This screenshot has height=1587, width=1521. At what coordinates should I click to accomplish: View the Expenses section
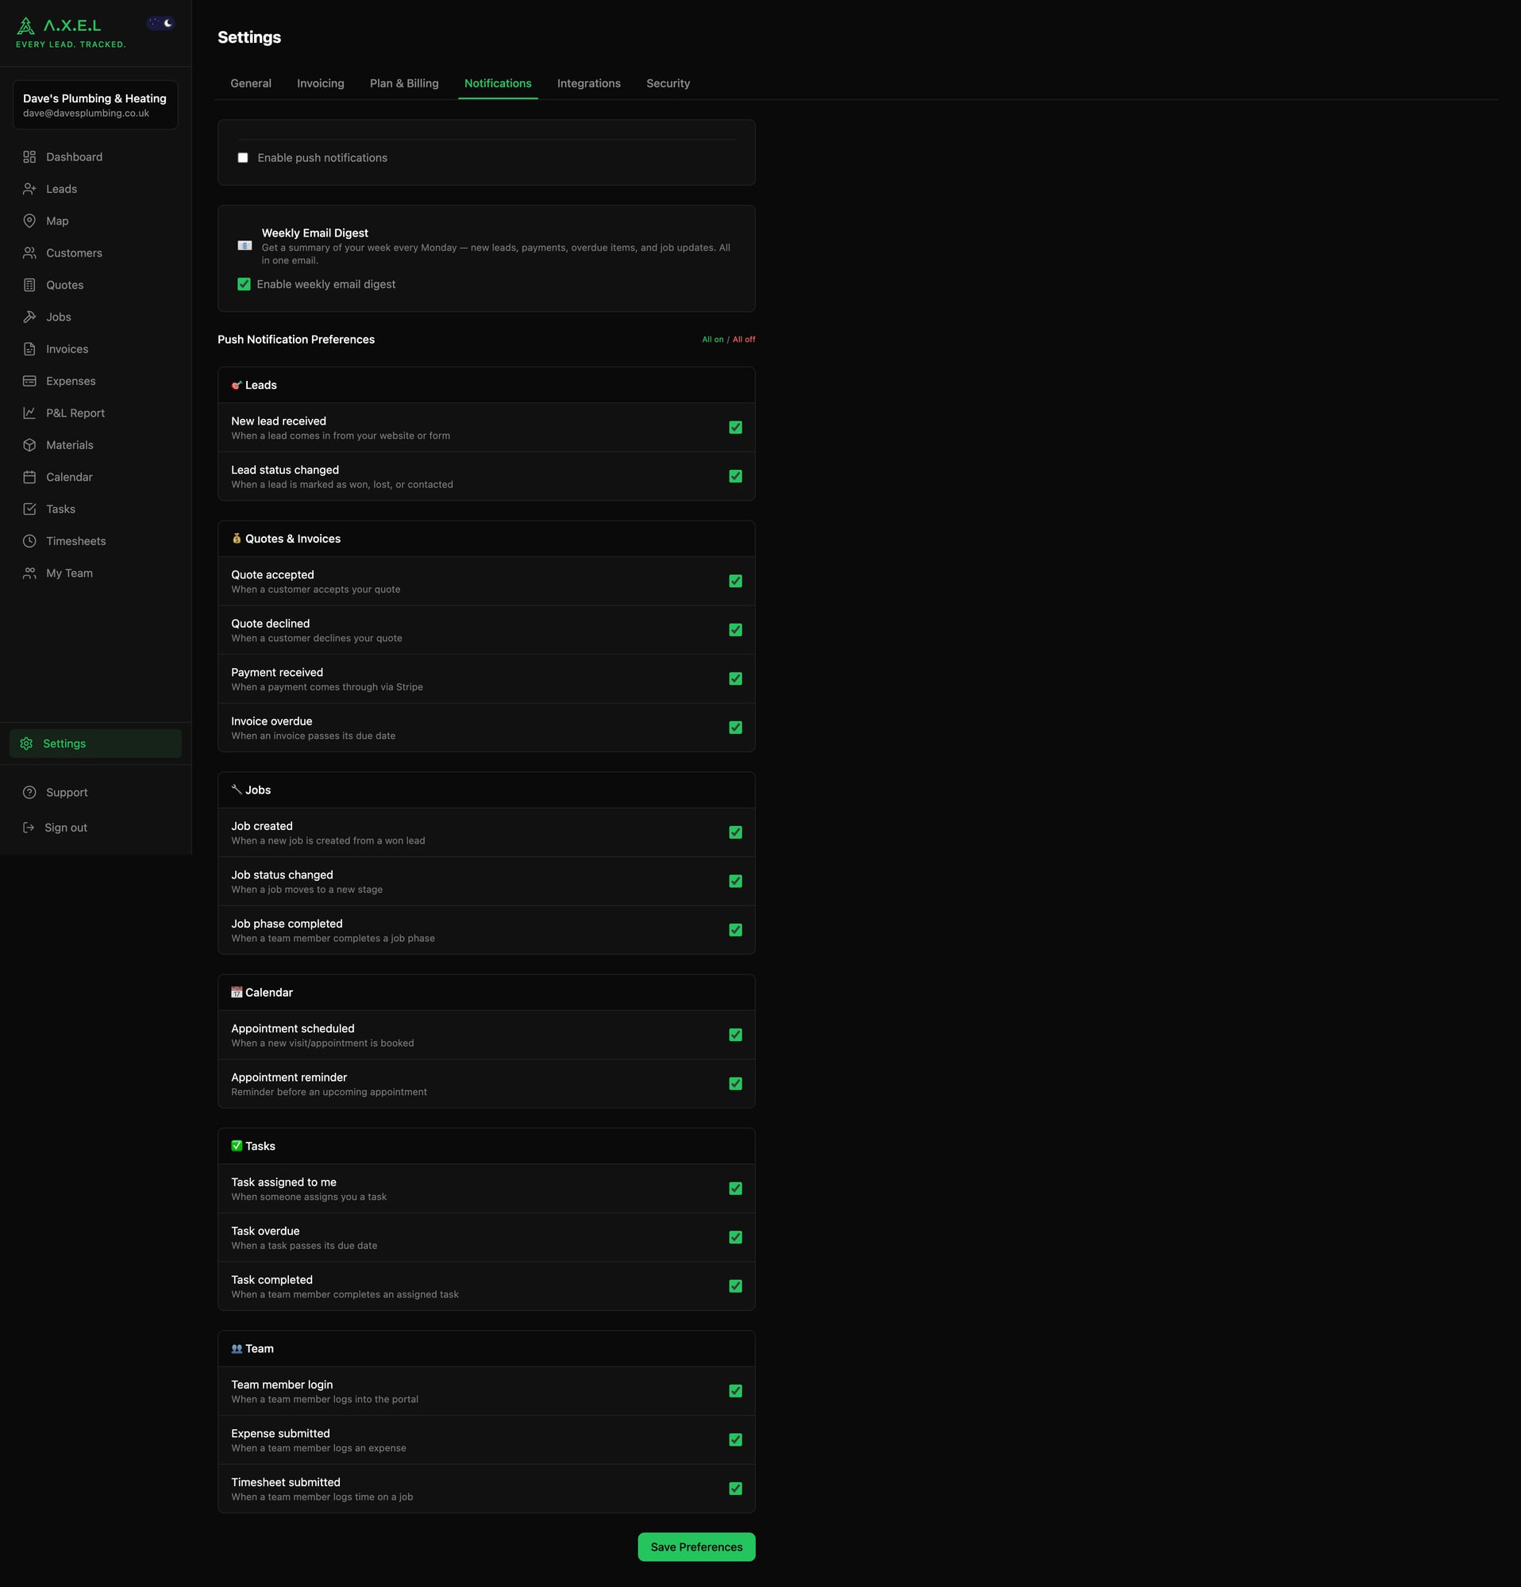click(x=71, y=380)
